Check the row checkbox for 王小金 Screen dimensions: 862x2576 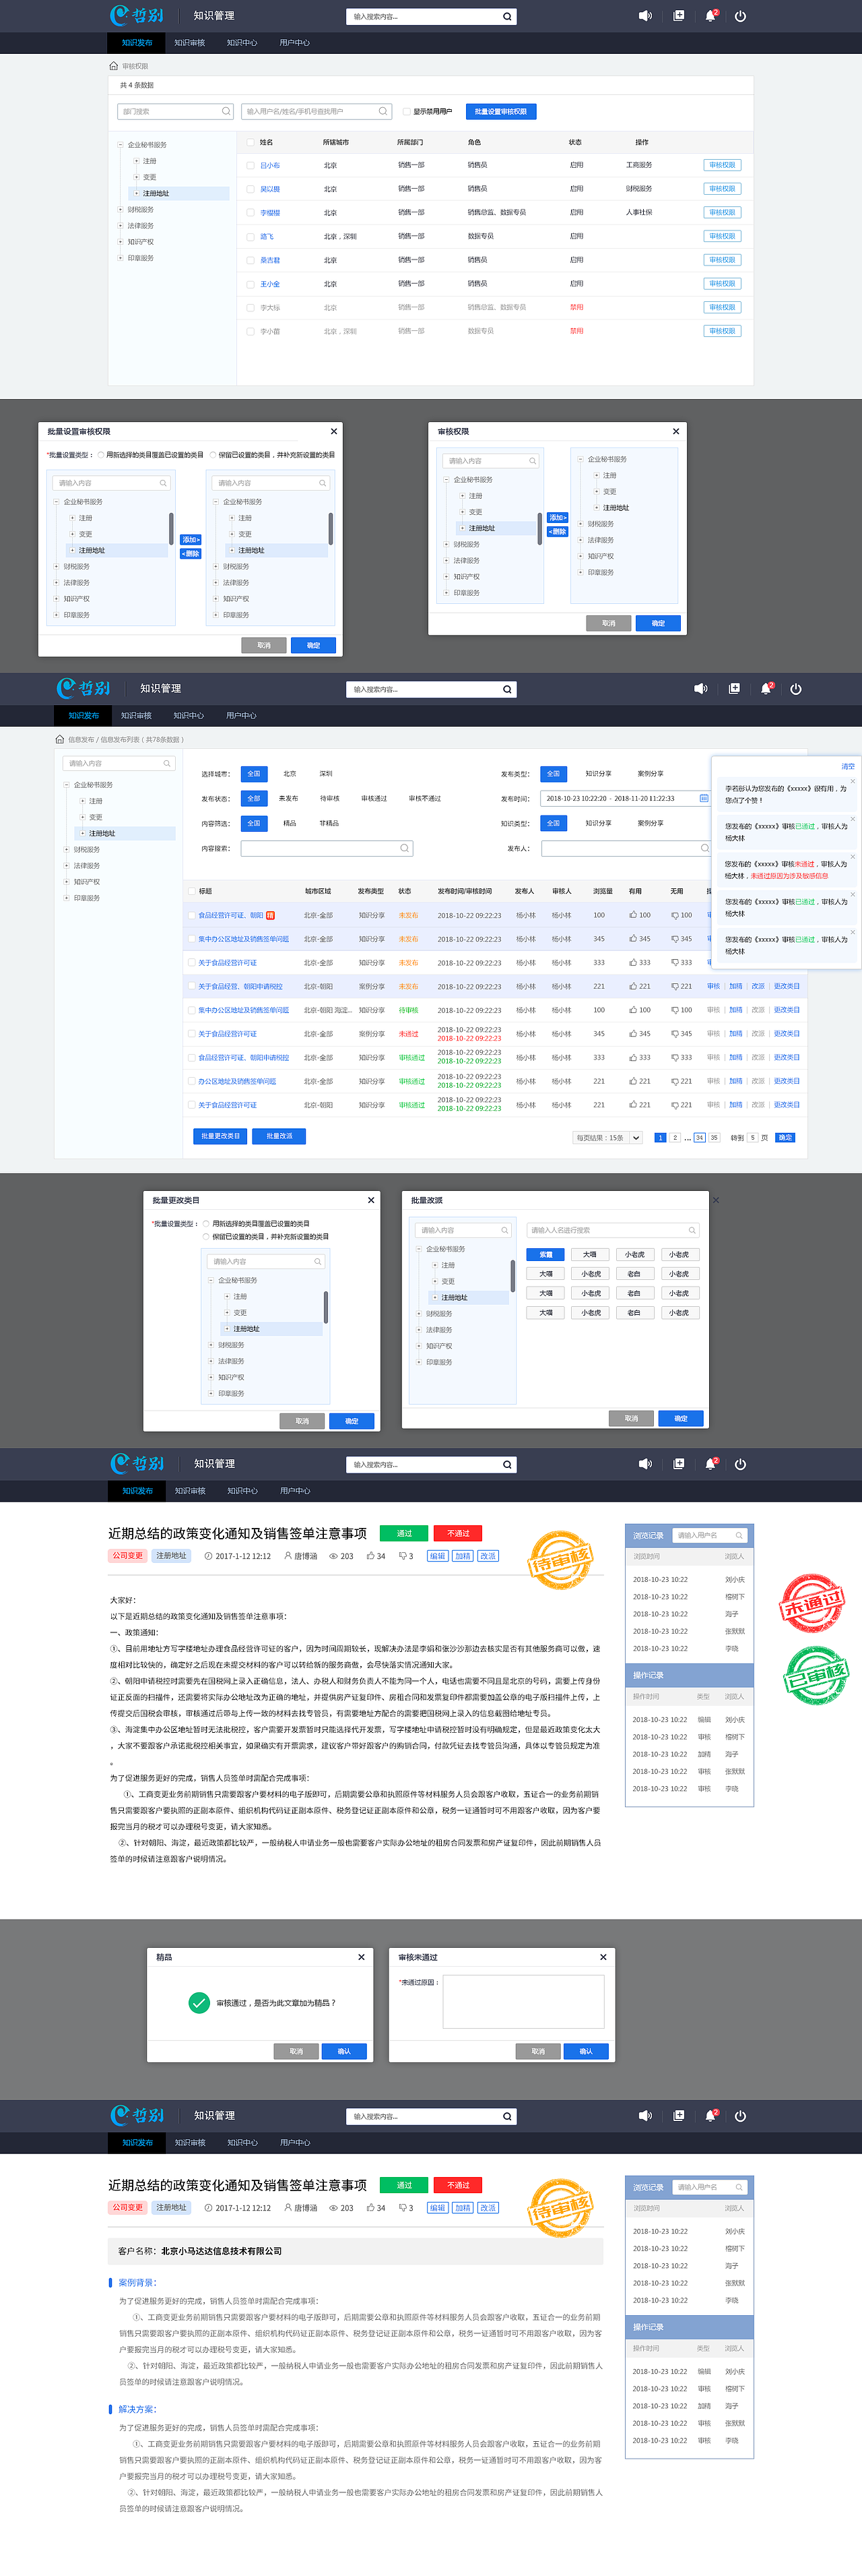coord(250,284)
